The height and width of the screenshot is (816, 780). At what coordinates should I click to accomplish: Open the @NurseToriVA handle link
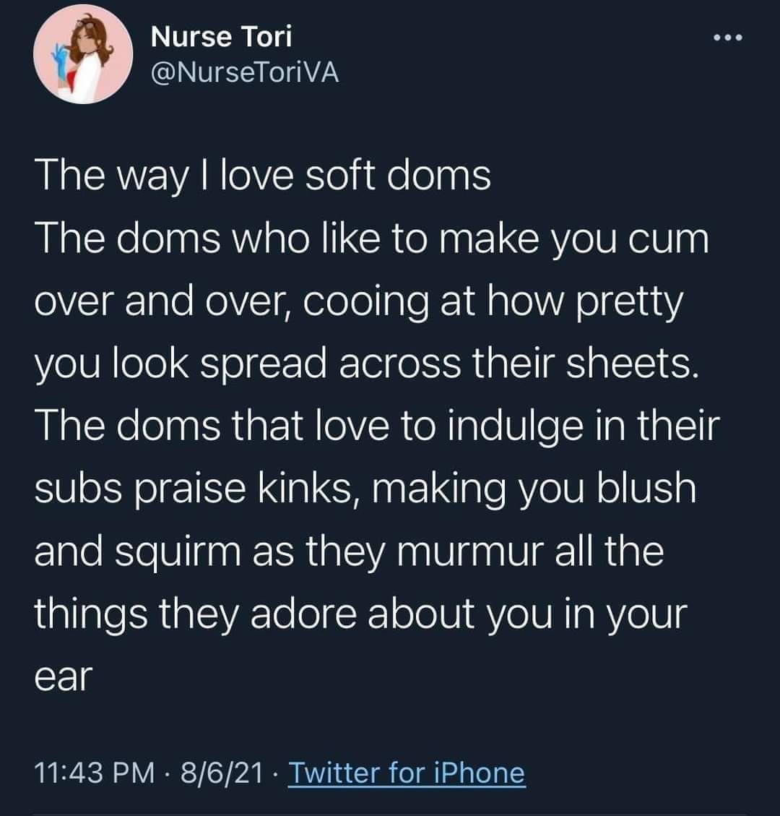click(x=245, y=72)
